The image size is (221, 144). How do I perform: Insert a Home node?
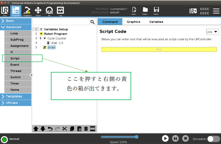point(18,90)
